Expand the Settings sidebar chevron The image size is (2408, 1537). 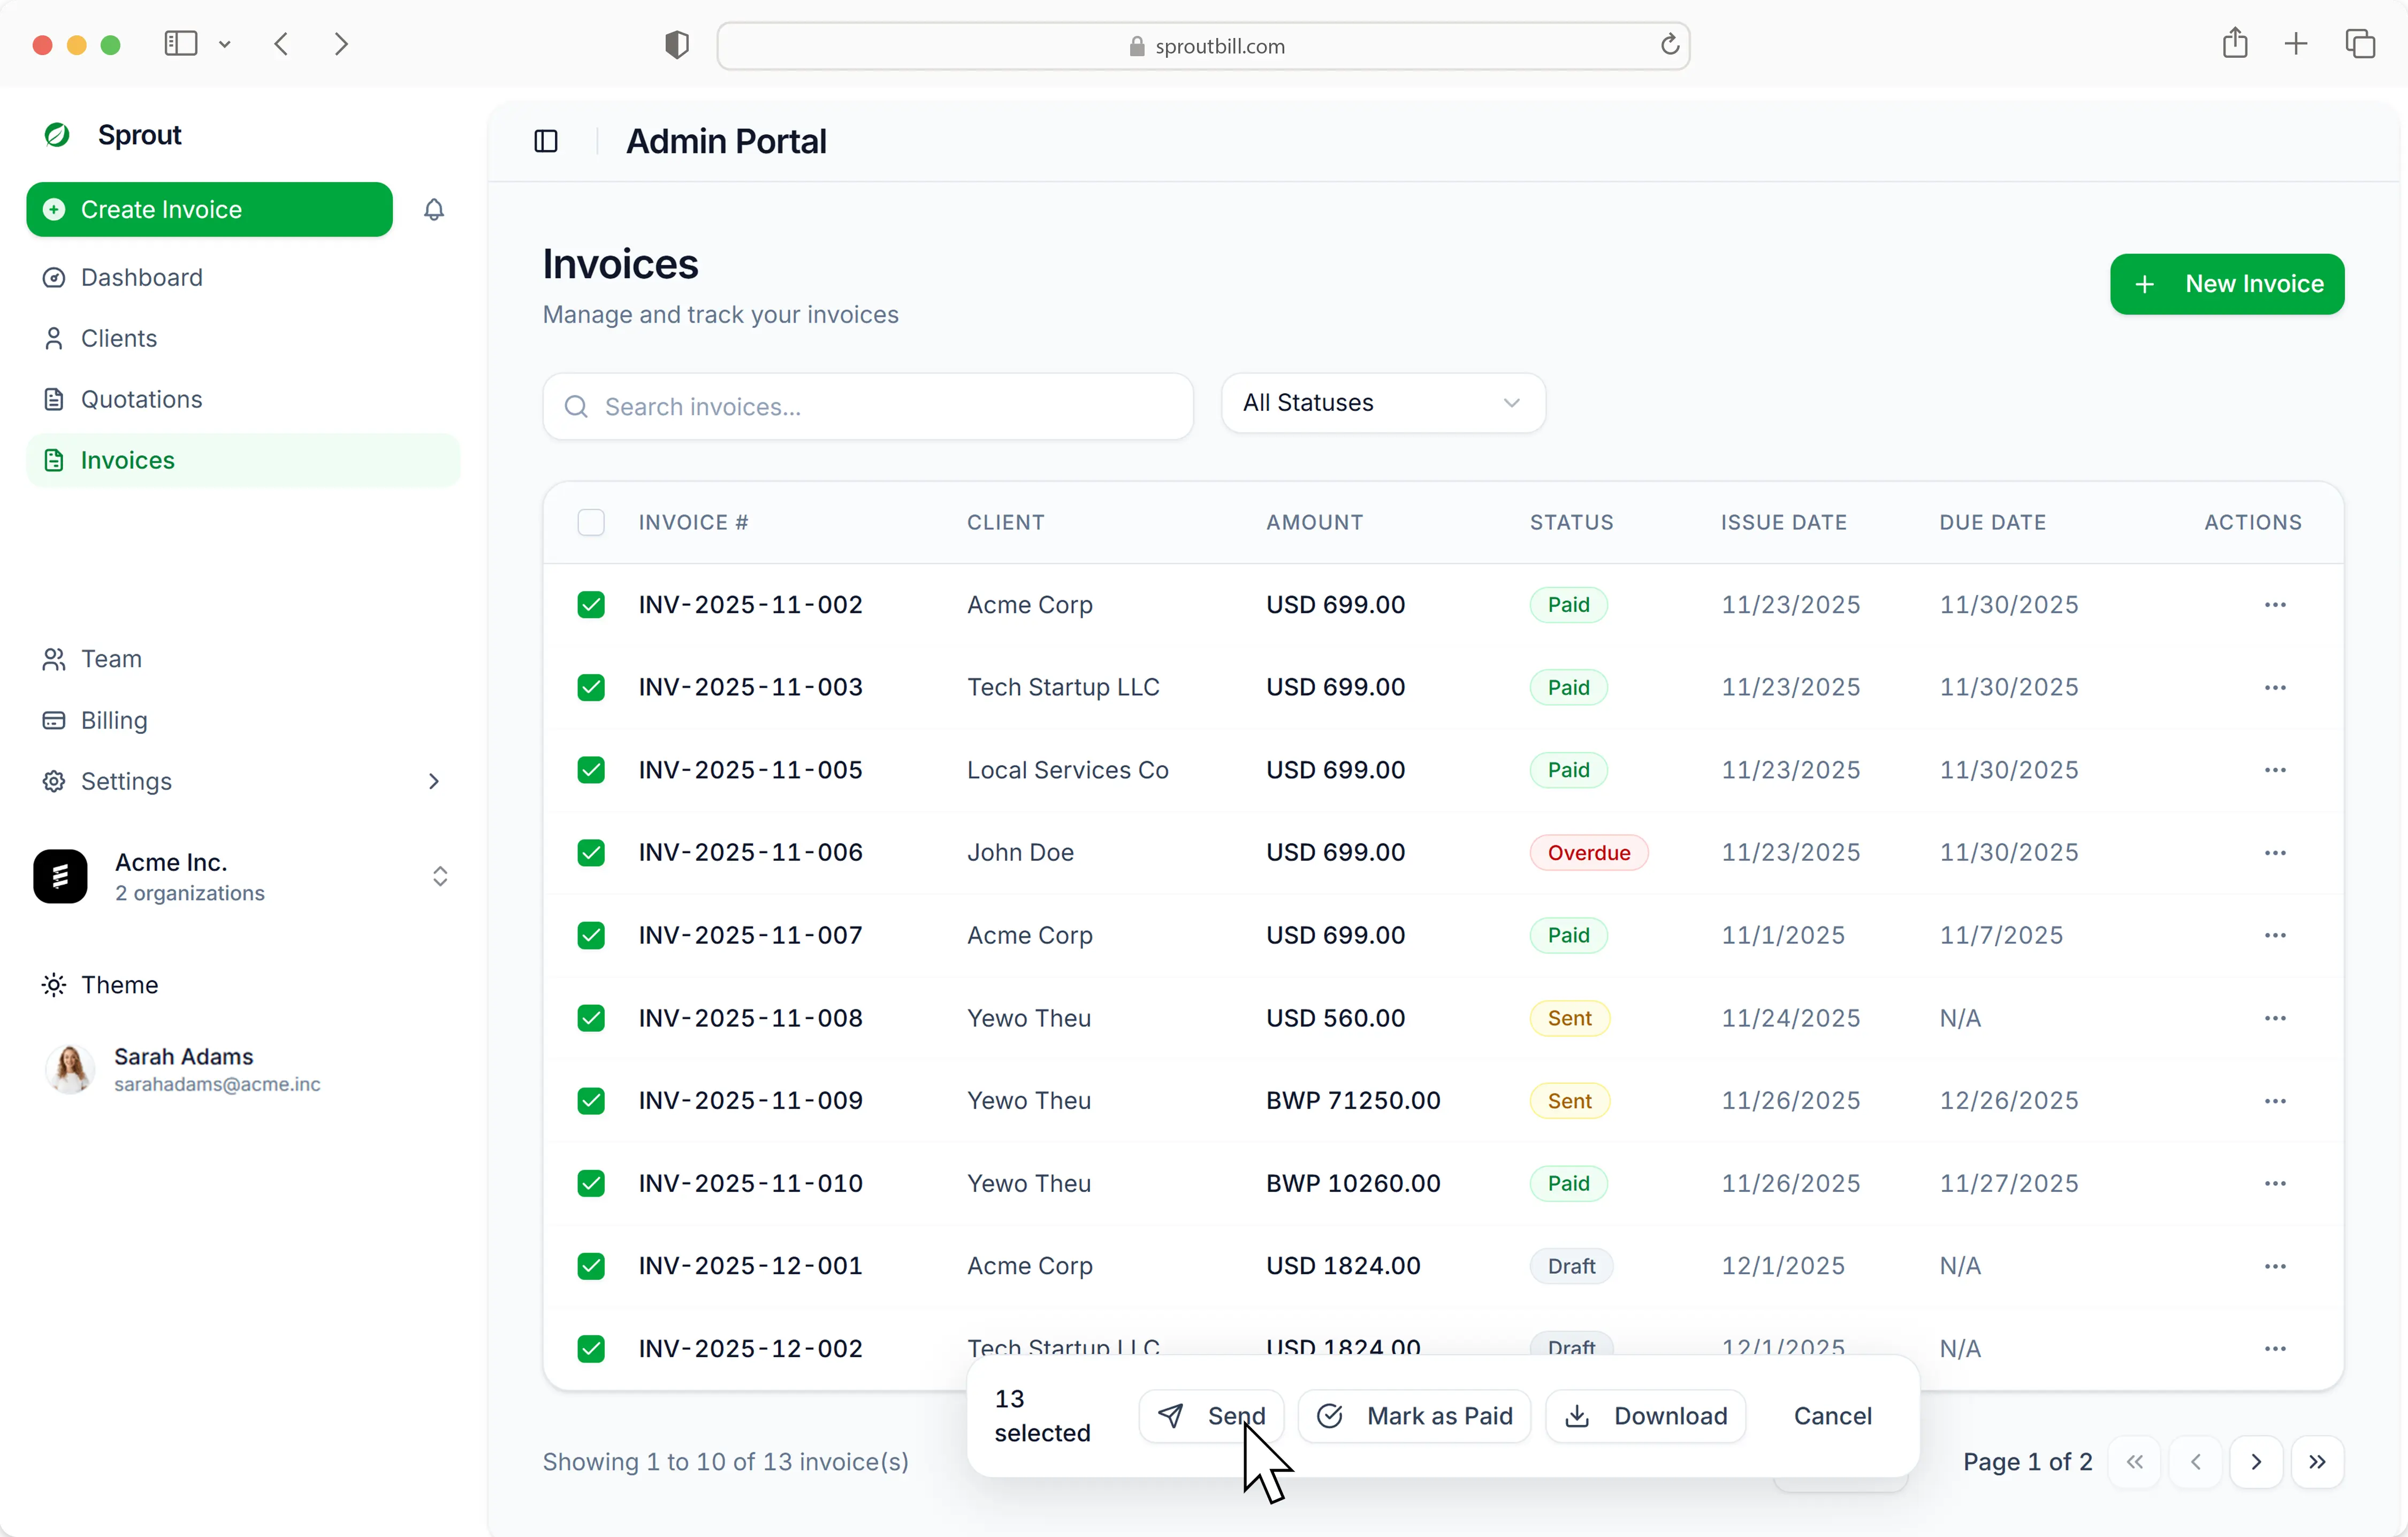point(433,781)
